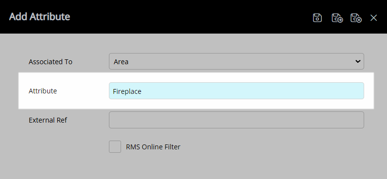Click the Attribute field label
The image size is (387, 179).
point(43,91)
